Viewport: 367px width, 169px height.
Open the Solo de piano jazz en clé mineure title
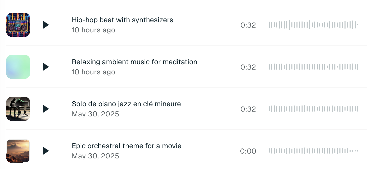(x=126, y=104)
